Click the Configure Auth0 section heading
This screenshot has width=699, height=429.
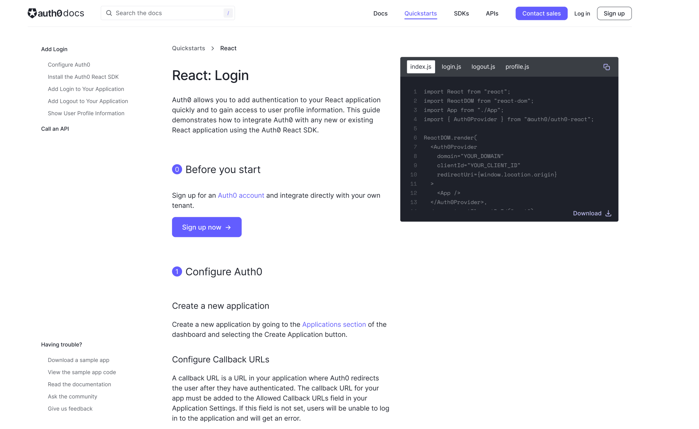(224, 272)
